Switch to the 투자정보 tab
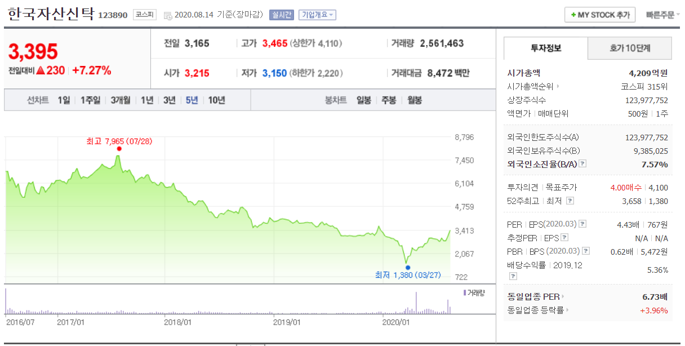 point(545,48)
